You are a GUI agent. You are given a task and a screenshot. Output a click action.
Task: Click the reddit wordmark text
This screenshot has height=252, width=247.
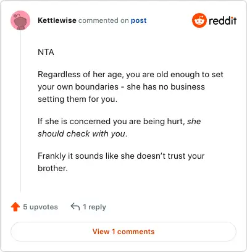tap(223, 21)
